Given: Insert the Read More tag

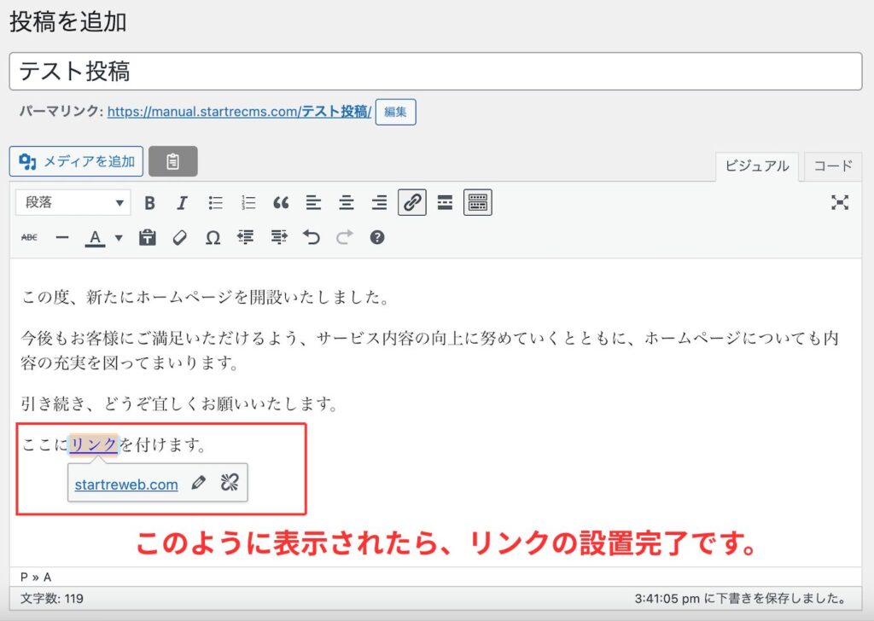Looking at the screenshot, I should (445, 202).
